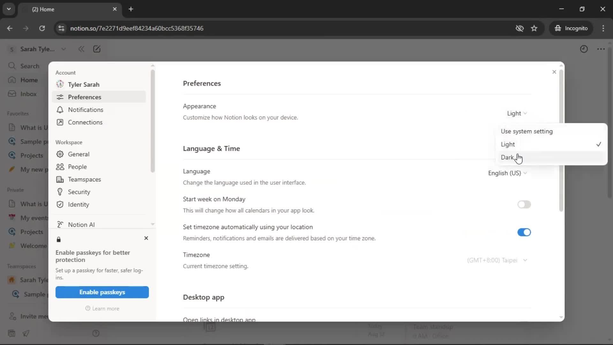Expand the Sarah Tyler workspace switcher
This screenshot has width=613, height=345.
[37, 49]
